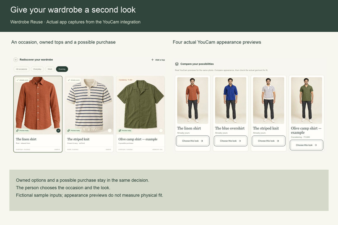Click the plus icon beside Add a top
This screenshot has width=338, height=225.
pyautogui.click(x=152, y=59)
